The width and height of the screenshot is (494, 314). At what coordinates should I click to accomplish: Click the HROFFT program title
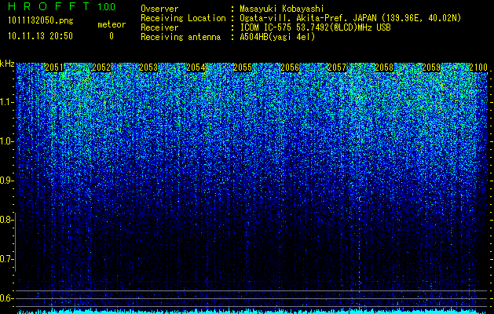coord(49,7)
